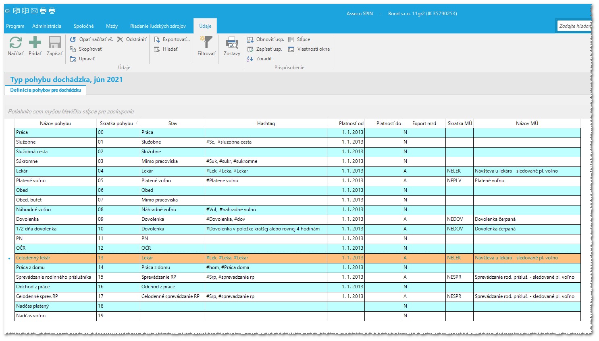
Task: Click the small window icon at title bar start
Action: (x=7, y=11)
